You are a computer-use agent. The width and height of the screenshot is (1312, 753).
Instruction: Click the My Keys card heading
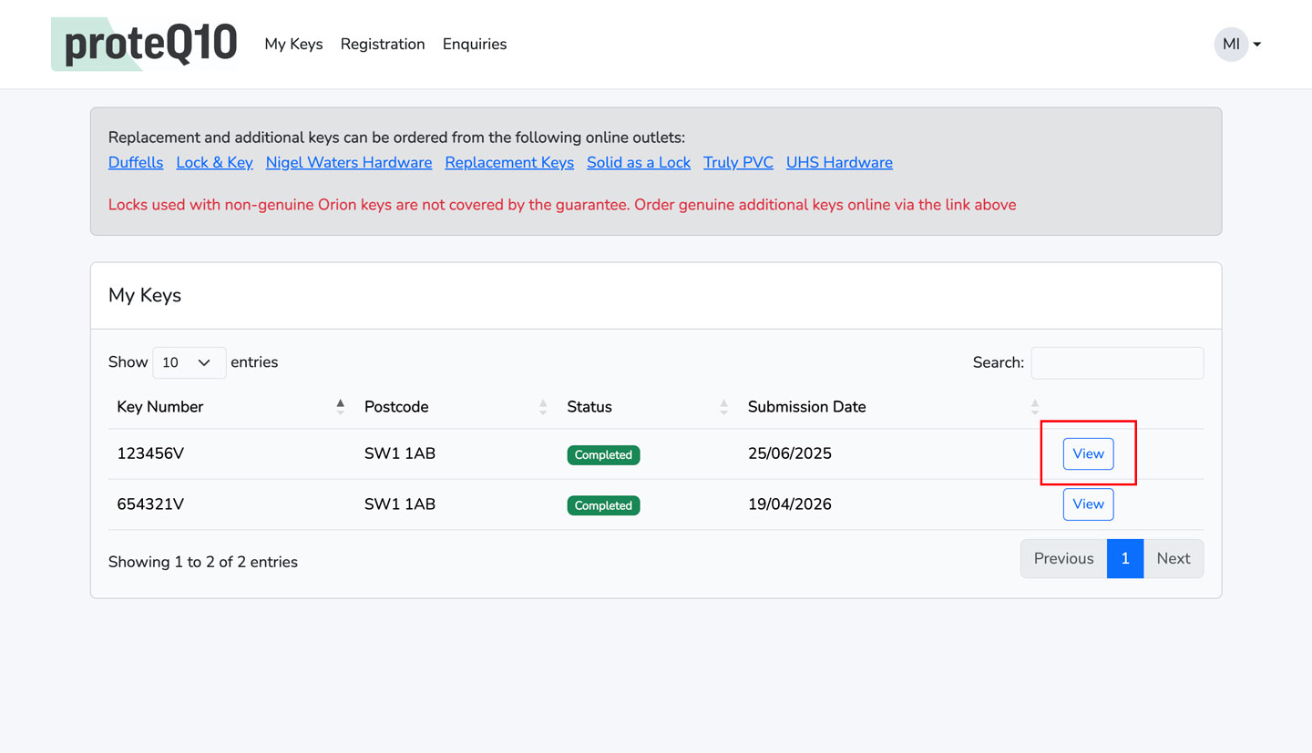[x=145, y=295]
